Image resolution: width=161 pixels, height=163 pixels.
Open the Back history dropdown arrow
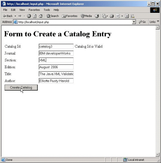pos(15,16)
